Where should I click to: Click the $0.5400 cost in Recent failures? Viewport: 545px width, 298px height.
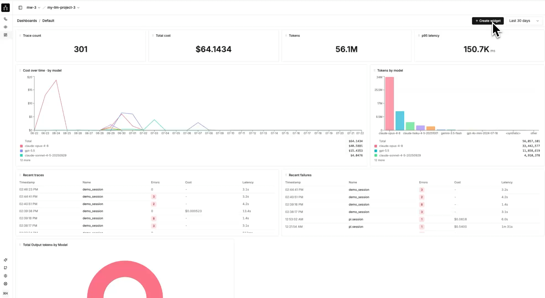click(460, 227)
